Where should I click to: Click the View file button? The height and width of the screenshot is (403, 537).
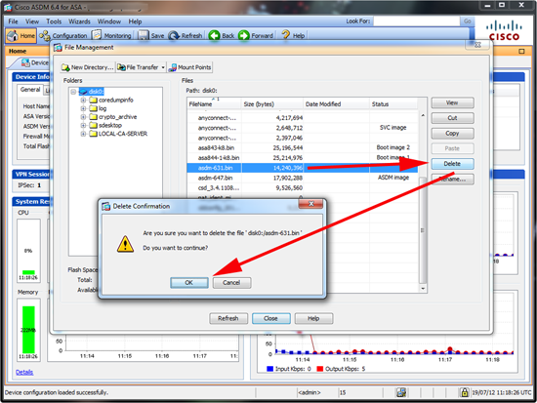point(452,102)
